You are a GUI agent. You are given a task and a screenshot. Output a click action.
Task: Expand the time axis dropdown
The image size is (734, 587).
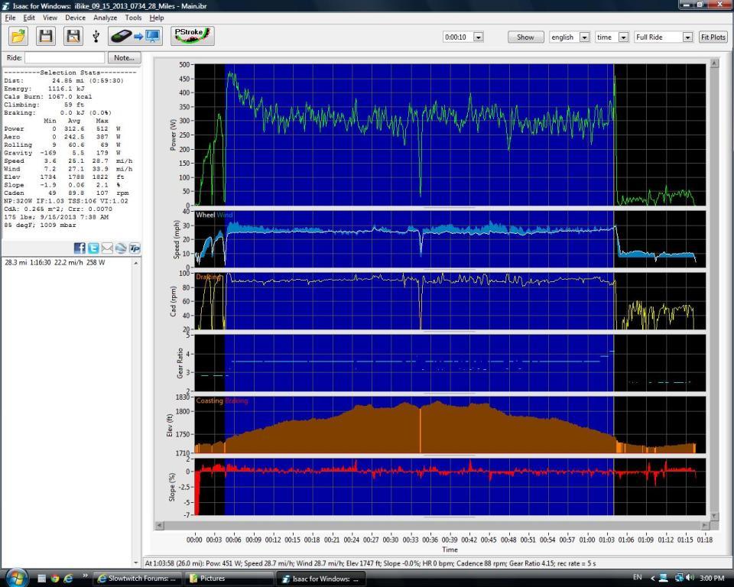(x=623, y=37)
